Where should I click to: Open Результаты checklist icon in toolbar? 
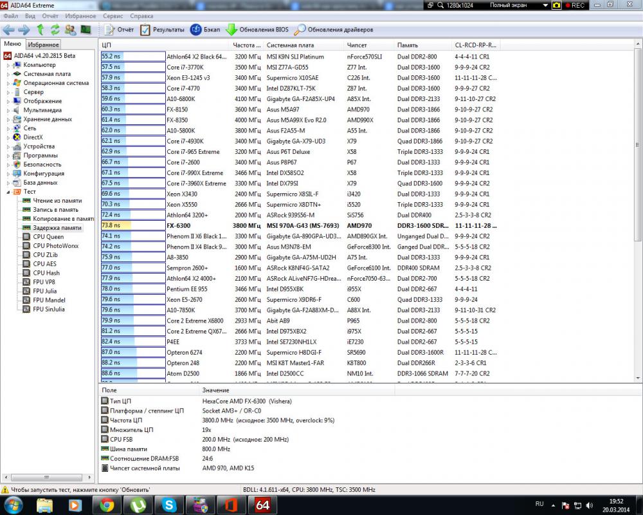[145, 30]
